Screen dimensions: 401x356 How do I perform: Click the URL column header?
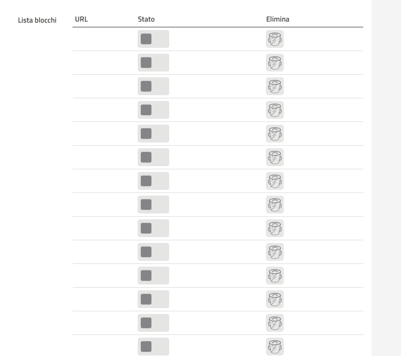[x=81, y=19]
